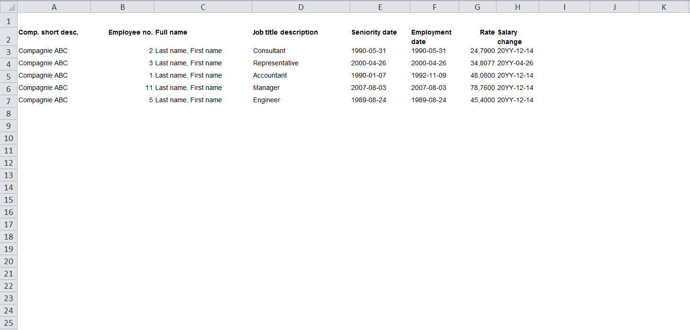The image size is (690, 330).
Task: Select column A header
Action: (x=54, y=7)
